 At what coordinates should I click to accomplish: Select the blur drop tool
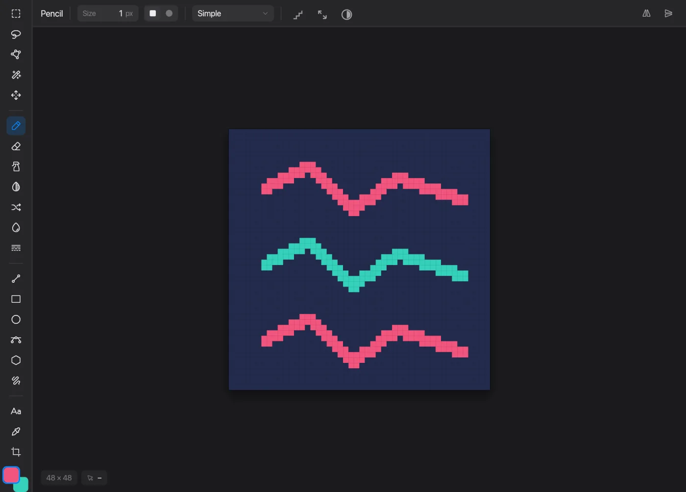[16, 227]
